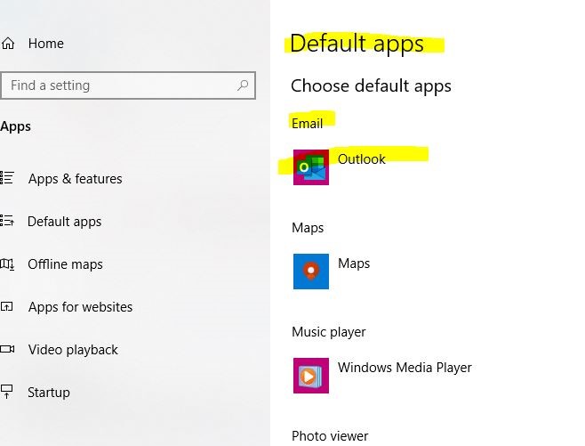585x446 pixels.
Task: Open Offline maps settings
Action: coord(65,264)
